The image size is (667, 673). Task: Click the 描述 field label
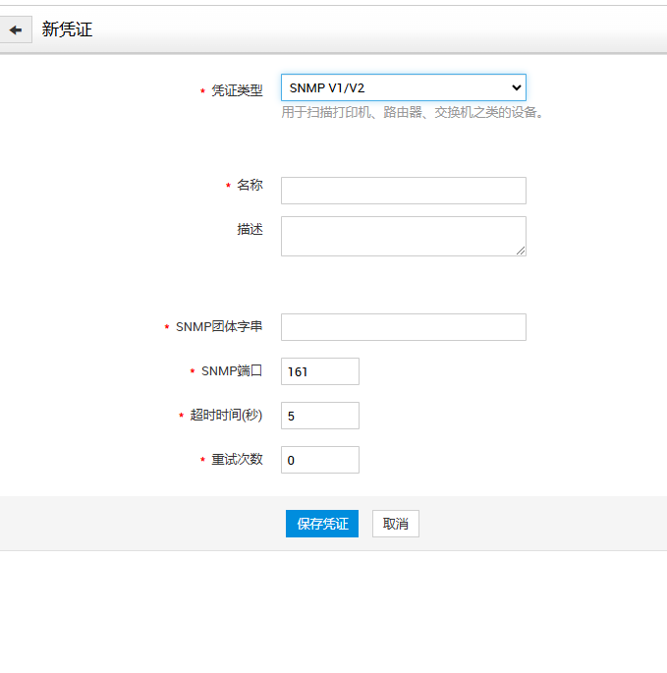point(250,229)
